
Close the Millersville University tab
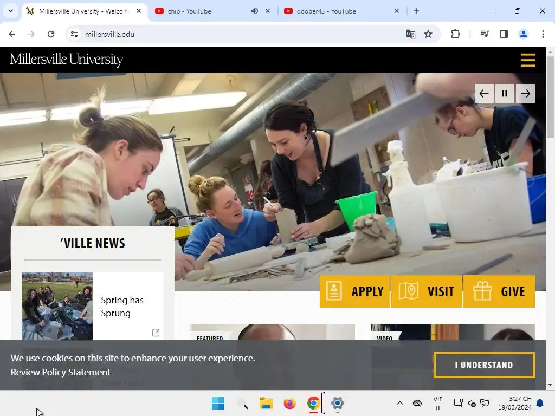(x=139, y=11)
